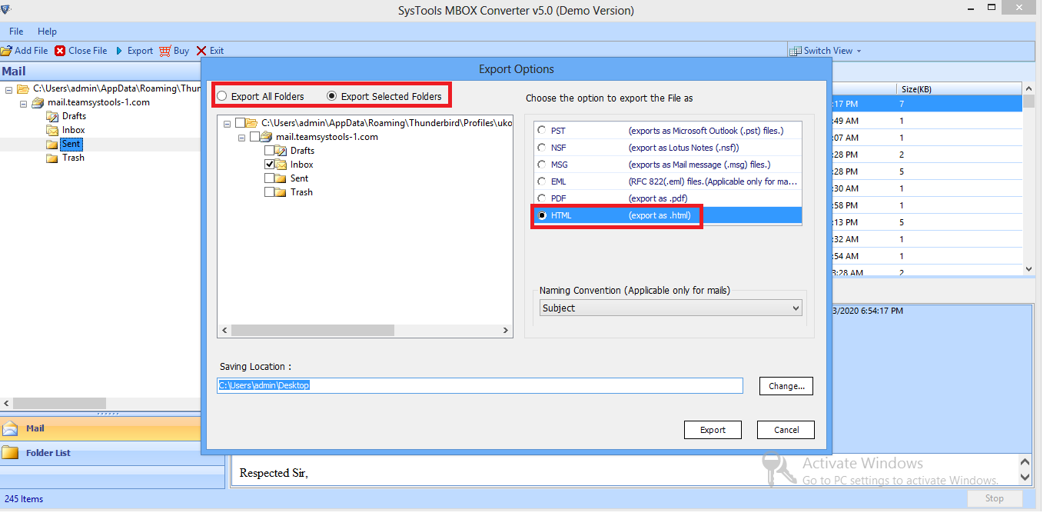
Task: Collapse the root path node in main tree
Action: [9, 89]
